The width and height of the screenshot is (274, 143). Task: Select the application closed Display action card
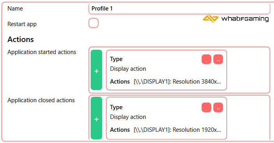(166, 118)
